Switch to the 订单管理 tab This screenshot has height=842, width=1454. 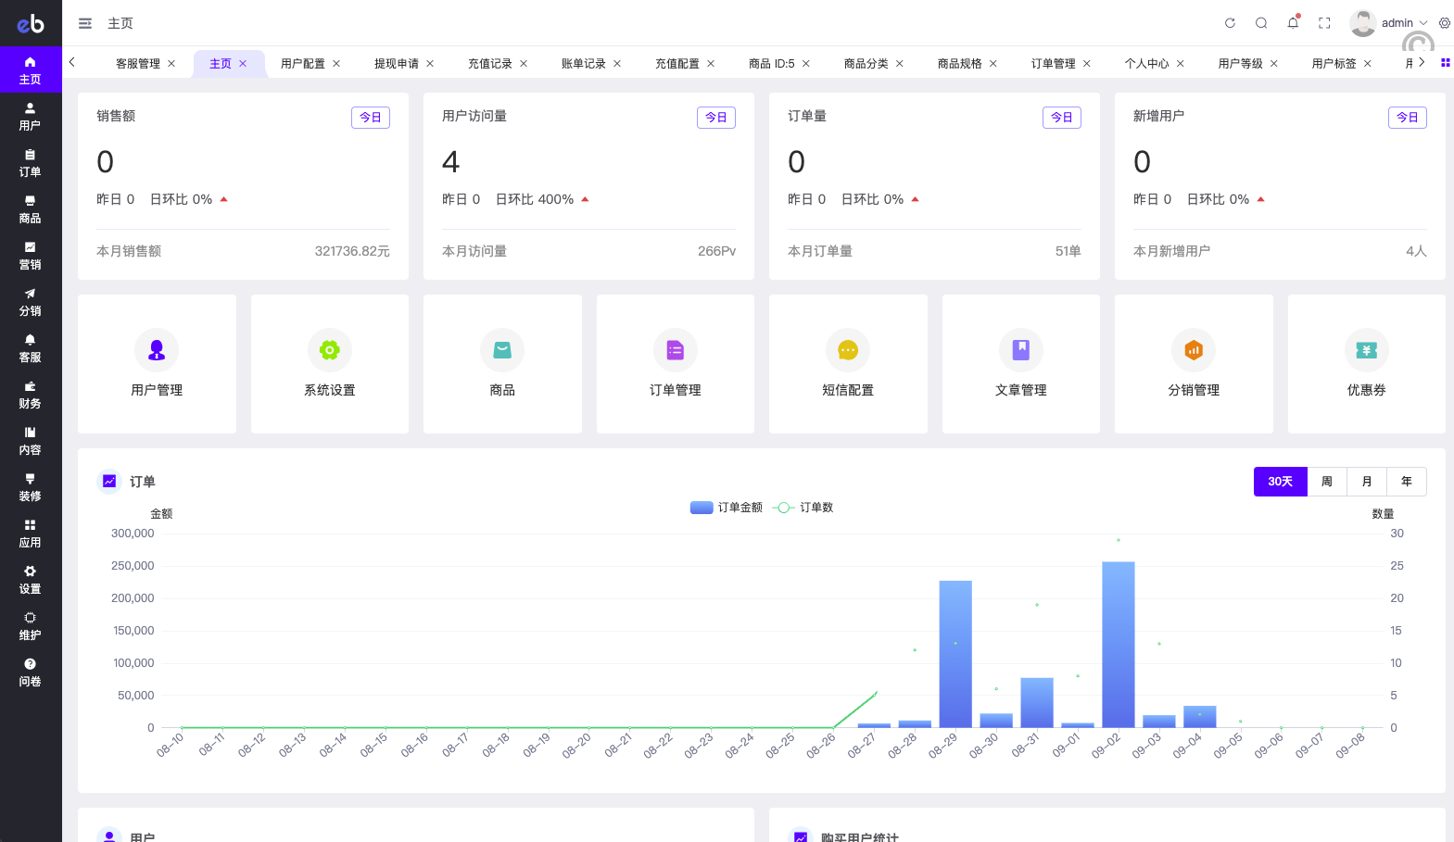pos(1053,64)
